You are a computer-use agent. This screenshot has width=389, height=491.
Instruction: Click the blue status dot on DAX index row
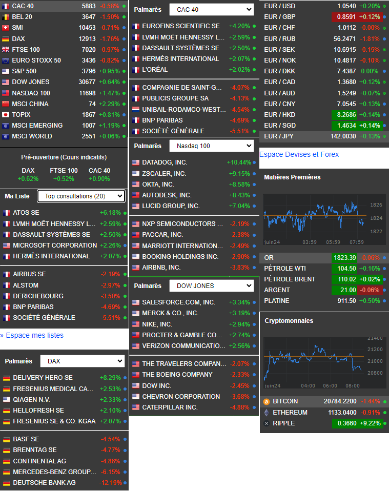pyautogui.click(x=125, y=39)
